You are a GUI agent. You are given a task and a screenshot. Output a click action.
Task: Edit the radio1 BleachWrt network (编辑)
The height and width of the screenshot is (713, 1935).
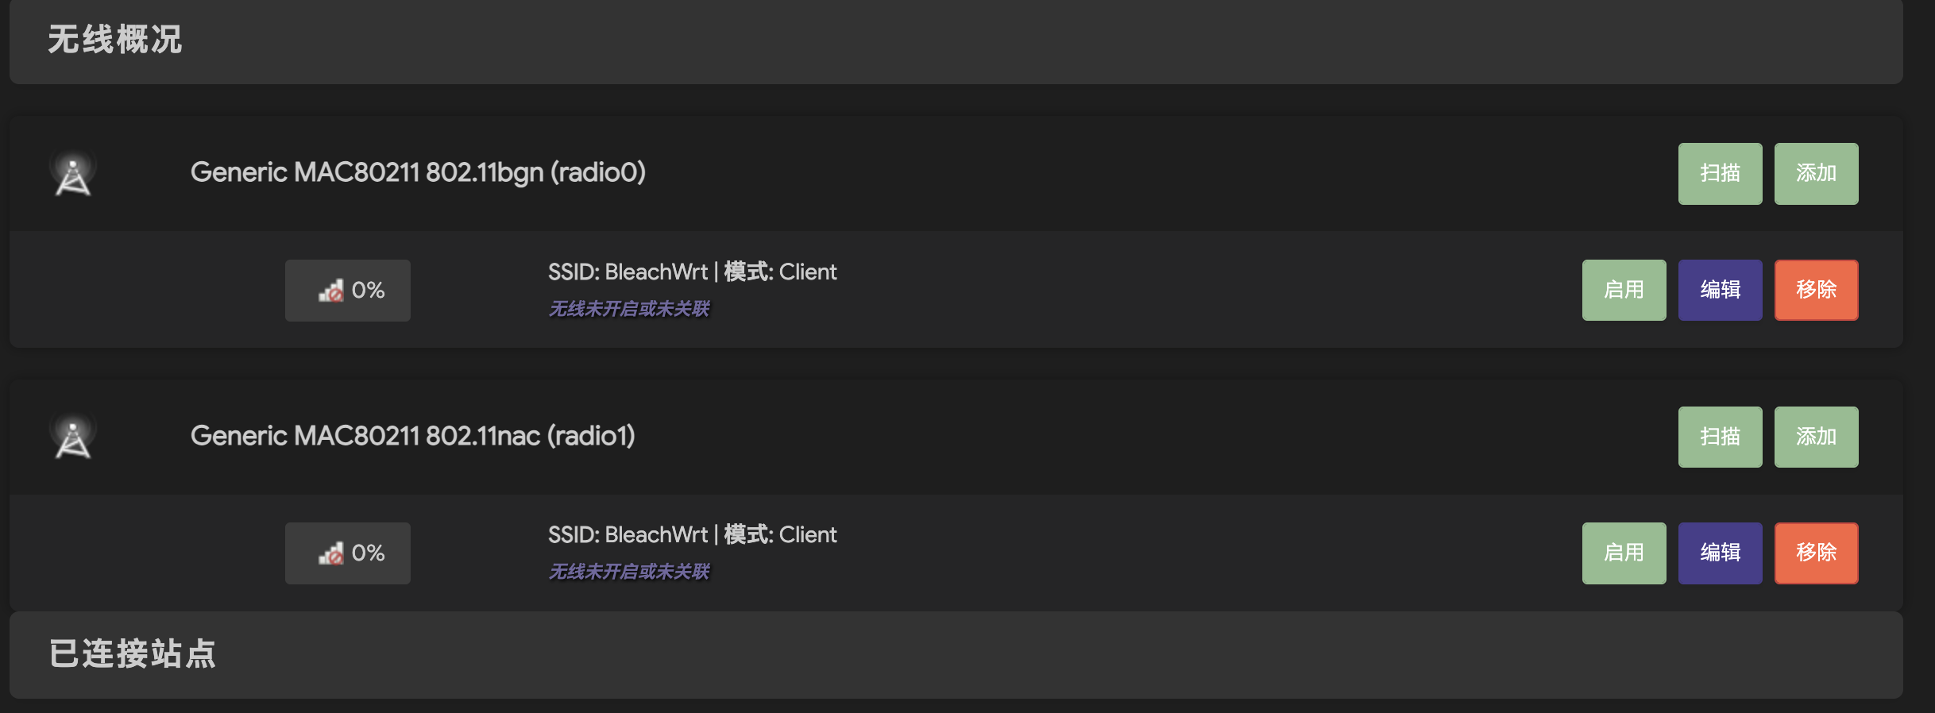pyautogui.click(x=1720, y=553)
